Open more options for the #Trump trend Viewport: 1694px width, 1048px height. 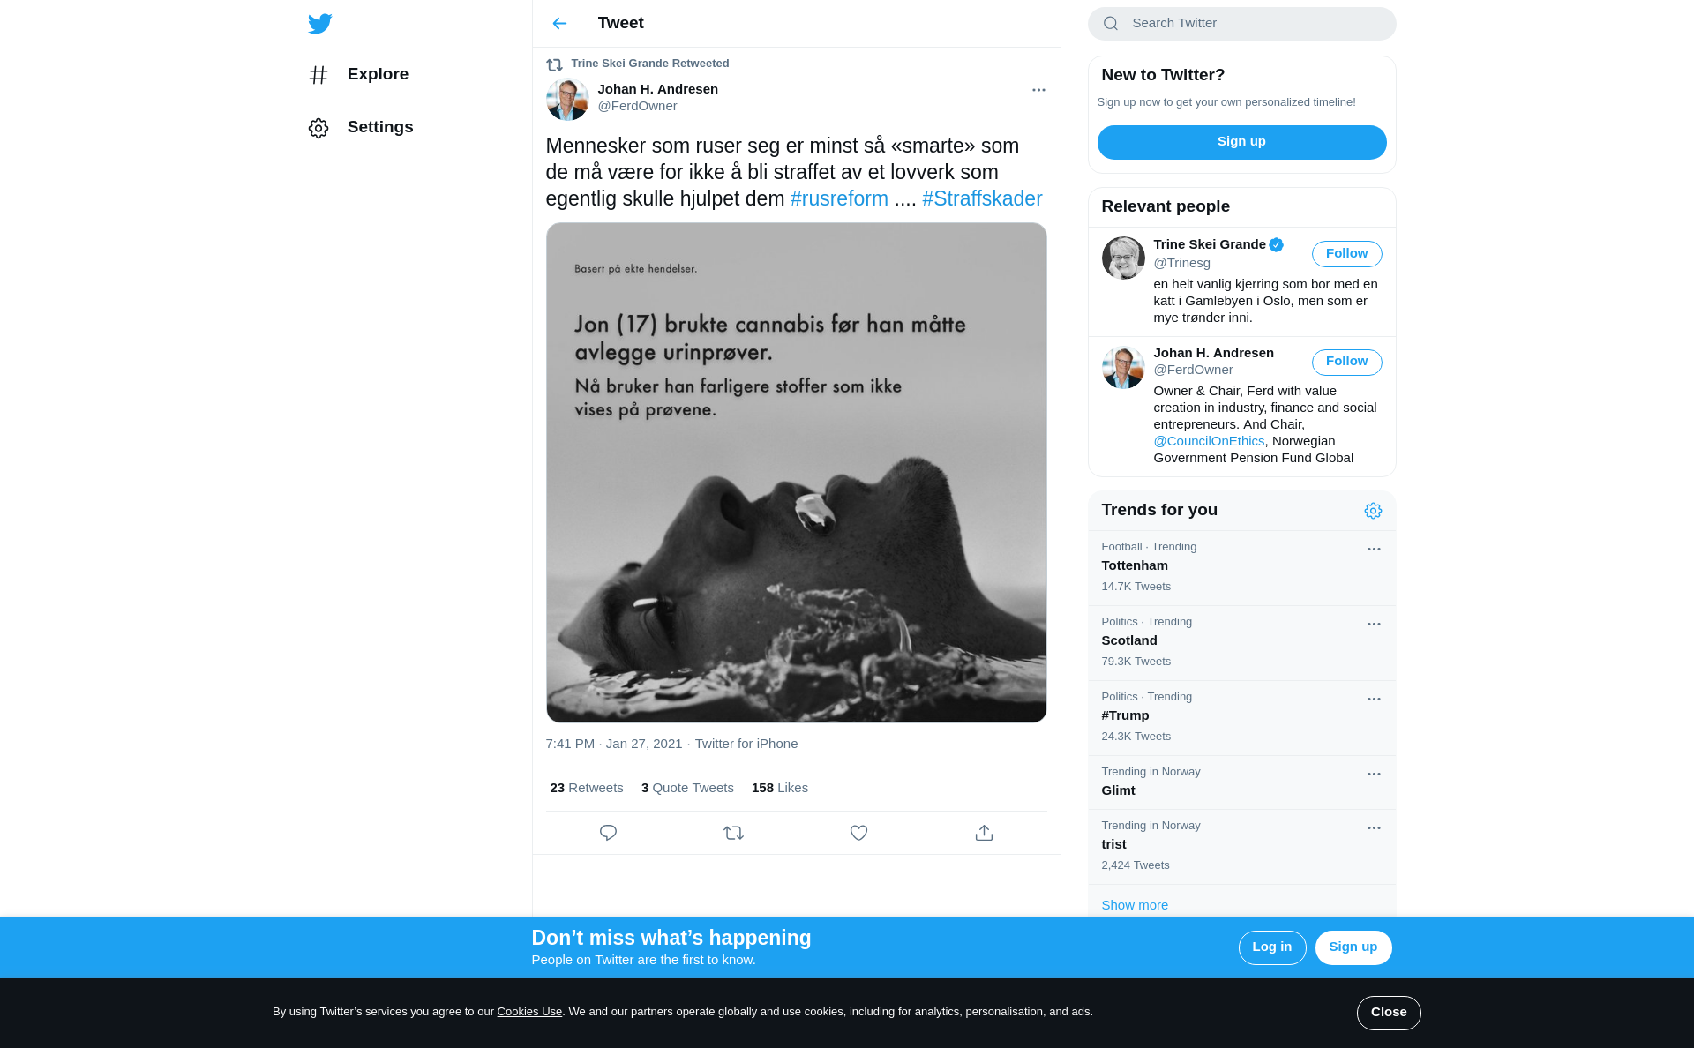(x=1374, y=699)
